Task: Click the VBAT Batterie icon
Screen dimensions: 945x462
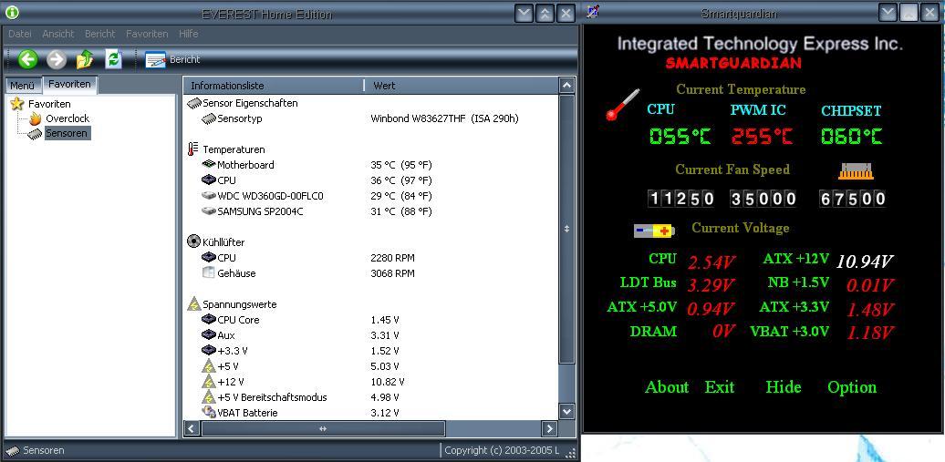Action: pos(209,413)
